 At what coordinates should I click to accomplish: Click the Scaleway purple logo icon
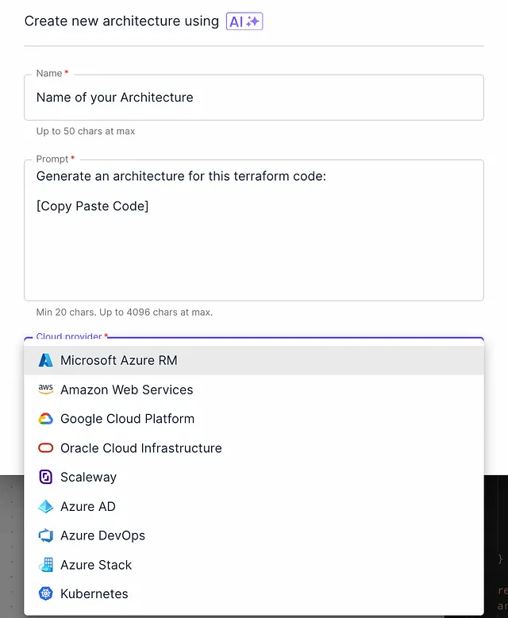tap(46, 477)
